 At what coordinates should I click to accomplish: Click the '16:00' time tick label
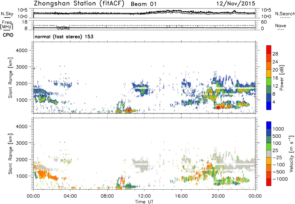(181, 196)
